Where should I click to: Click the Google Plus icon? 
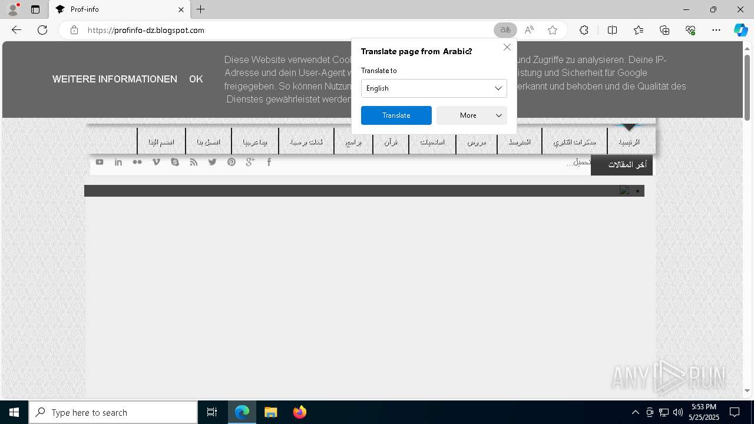point(250,162)
